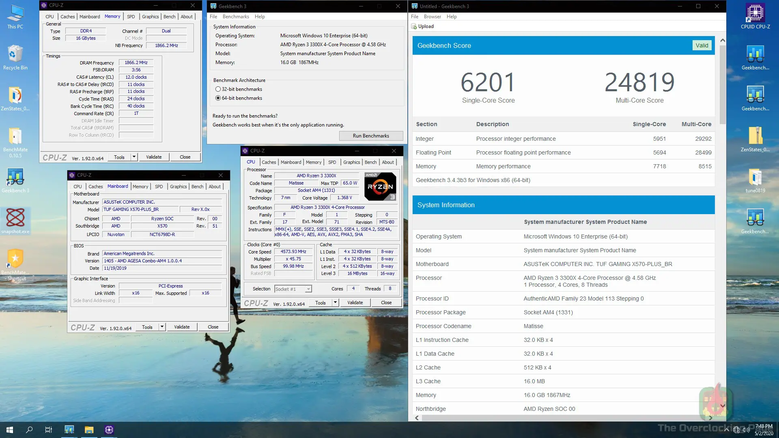The image size is (779, 438).
Task: Open BenchMate 0.10.5 folder icon
Action: click(x=15, y=142)
